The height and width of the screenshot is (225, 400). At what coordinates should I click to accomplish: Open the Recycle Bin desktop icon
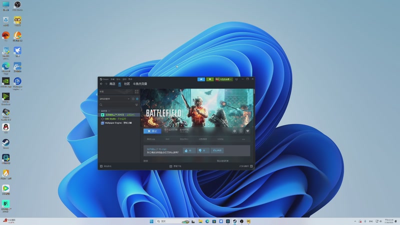(6, 21)
